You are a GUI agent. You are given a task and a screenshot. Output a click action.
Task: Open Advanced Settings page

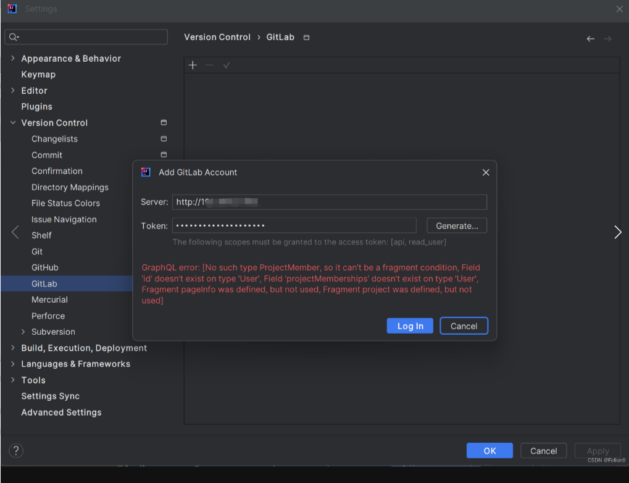coord(61,413)
